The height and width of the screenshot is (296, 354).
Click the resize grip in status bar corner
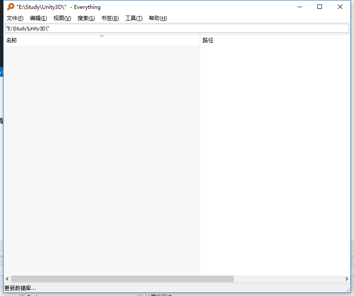point(348,290)
